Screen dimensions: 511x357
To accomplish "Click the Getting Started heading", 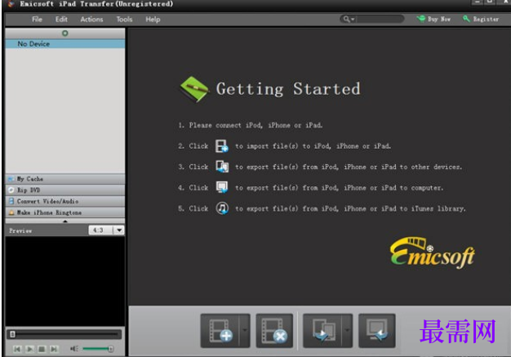I will click(288, 89).
